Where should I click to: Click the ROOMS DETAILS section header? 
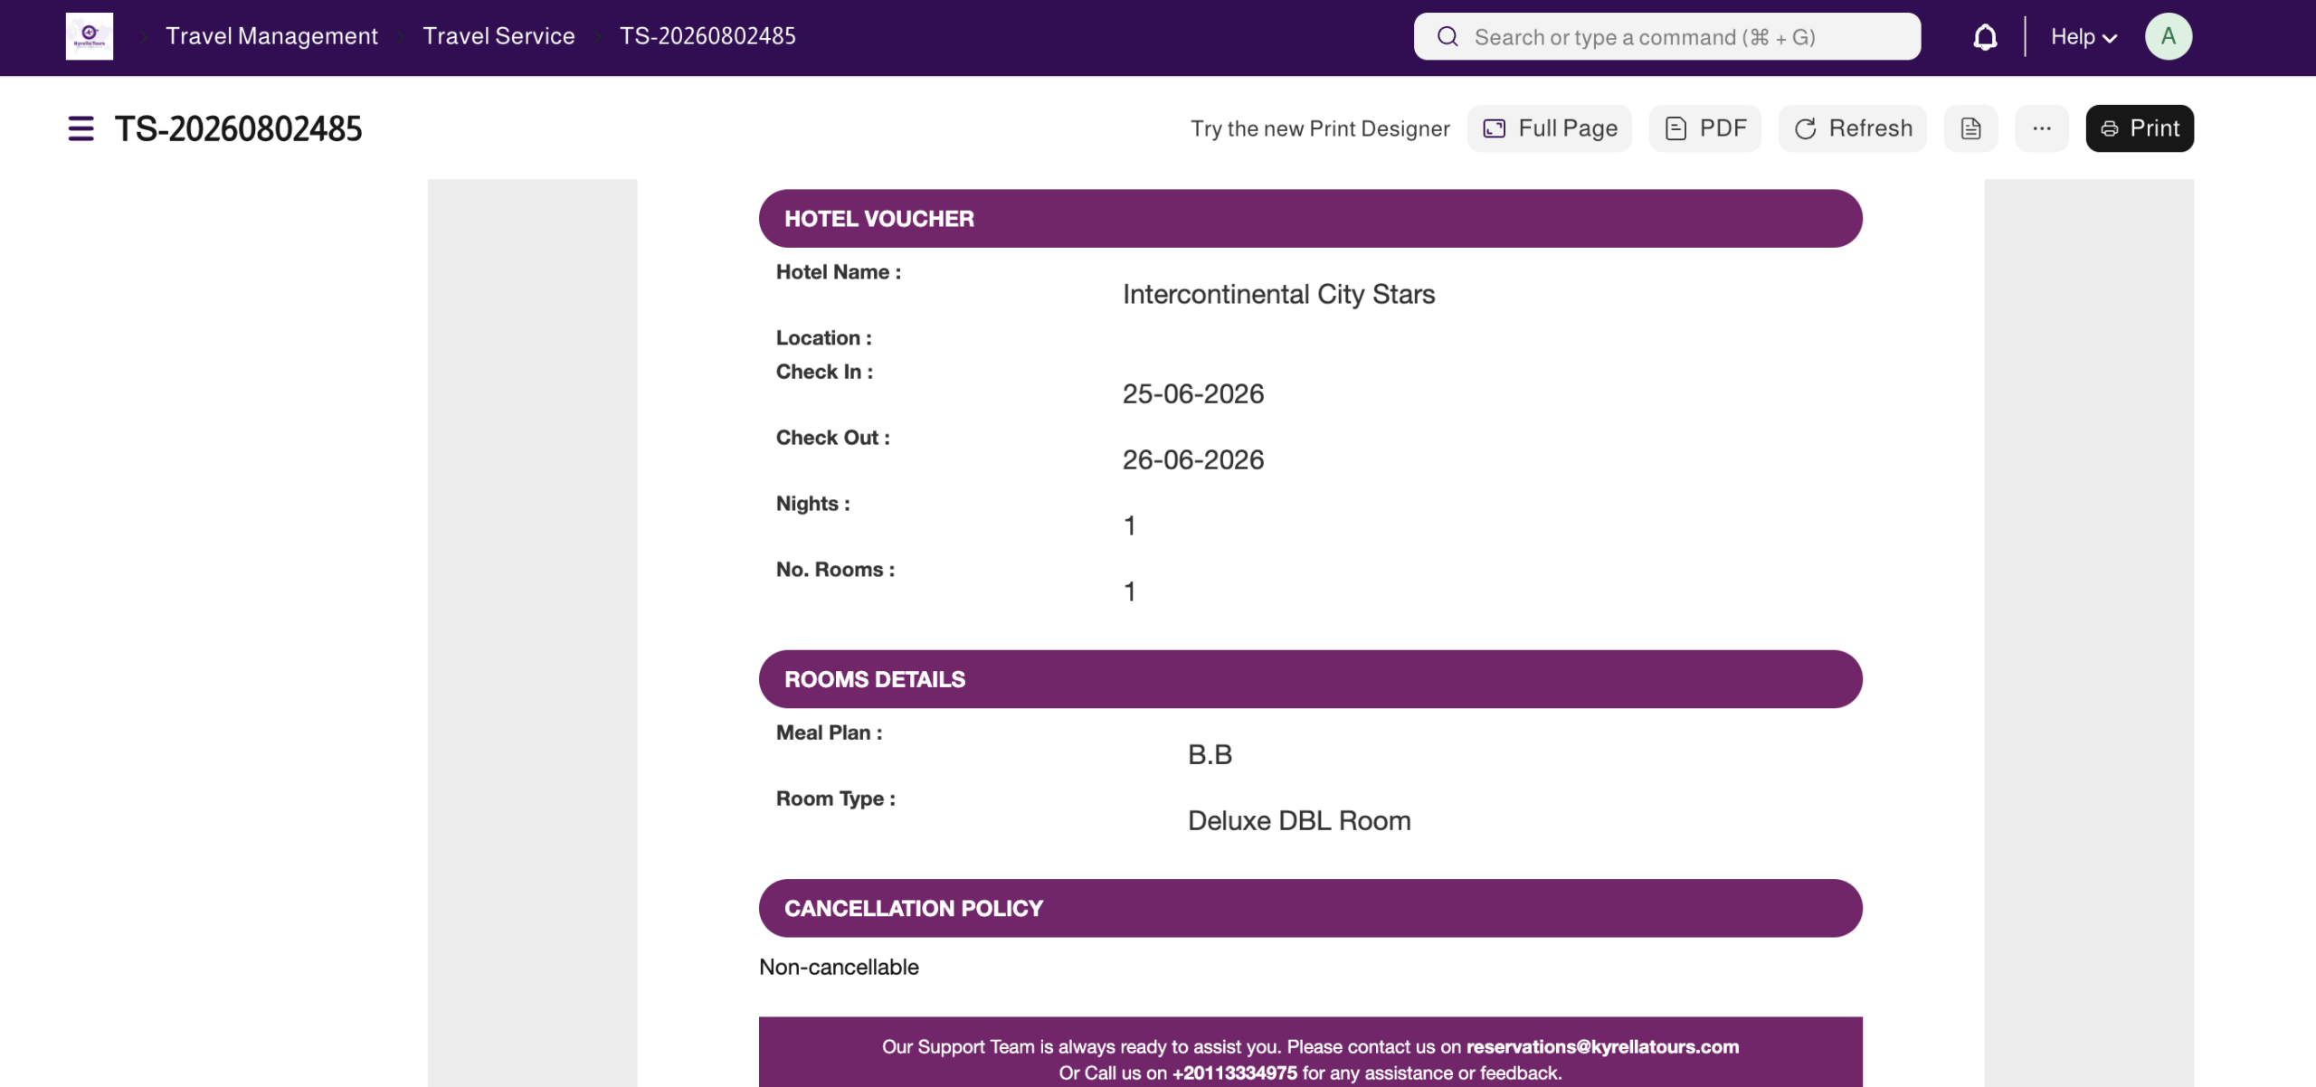point(1310,679)
